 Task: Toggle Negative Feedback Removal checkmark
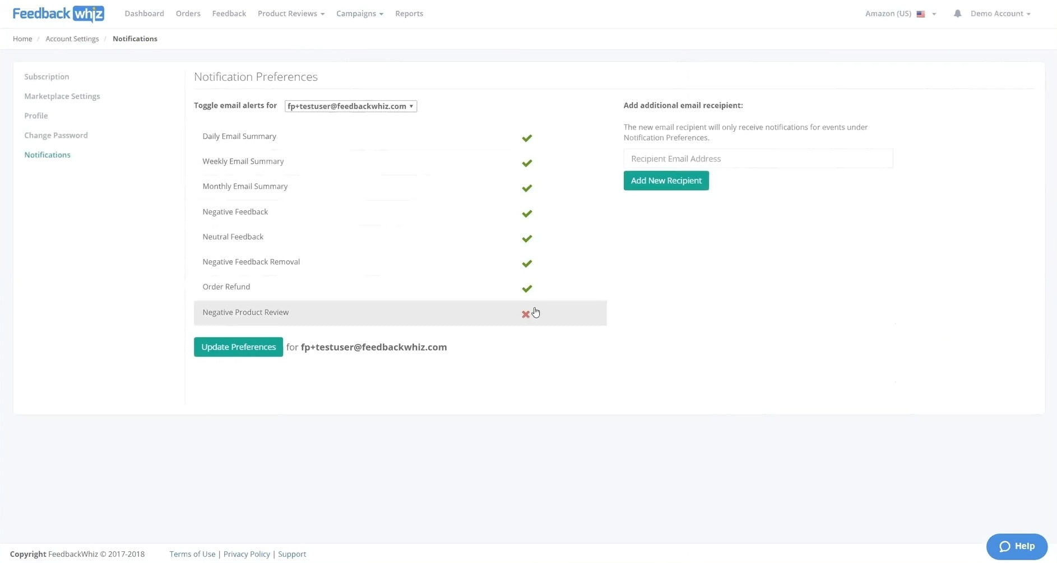point(527,264)
